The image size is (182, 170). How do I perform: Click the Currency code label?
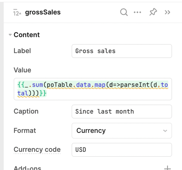pos(37,150)
